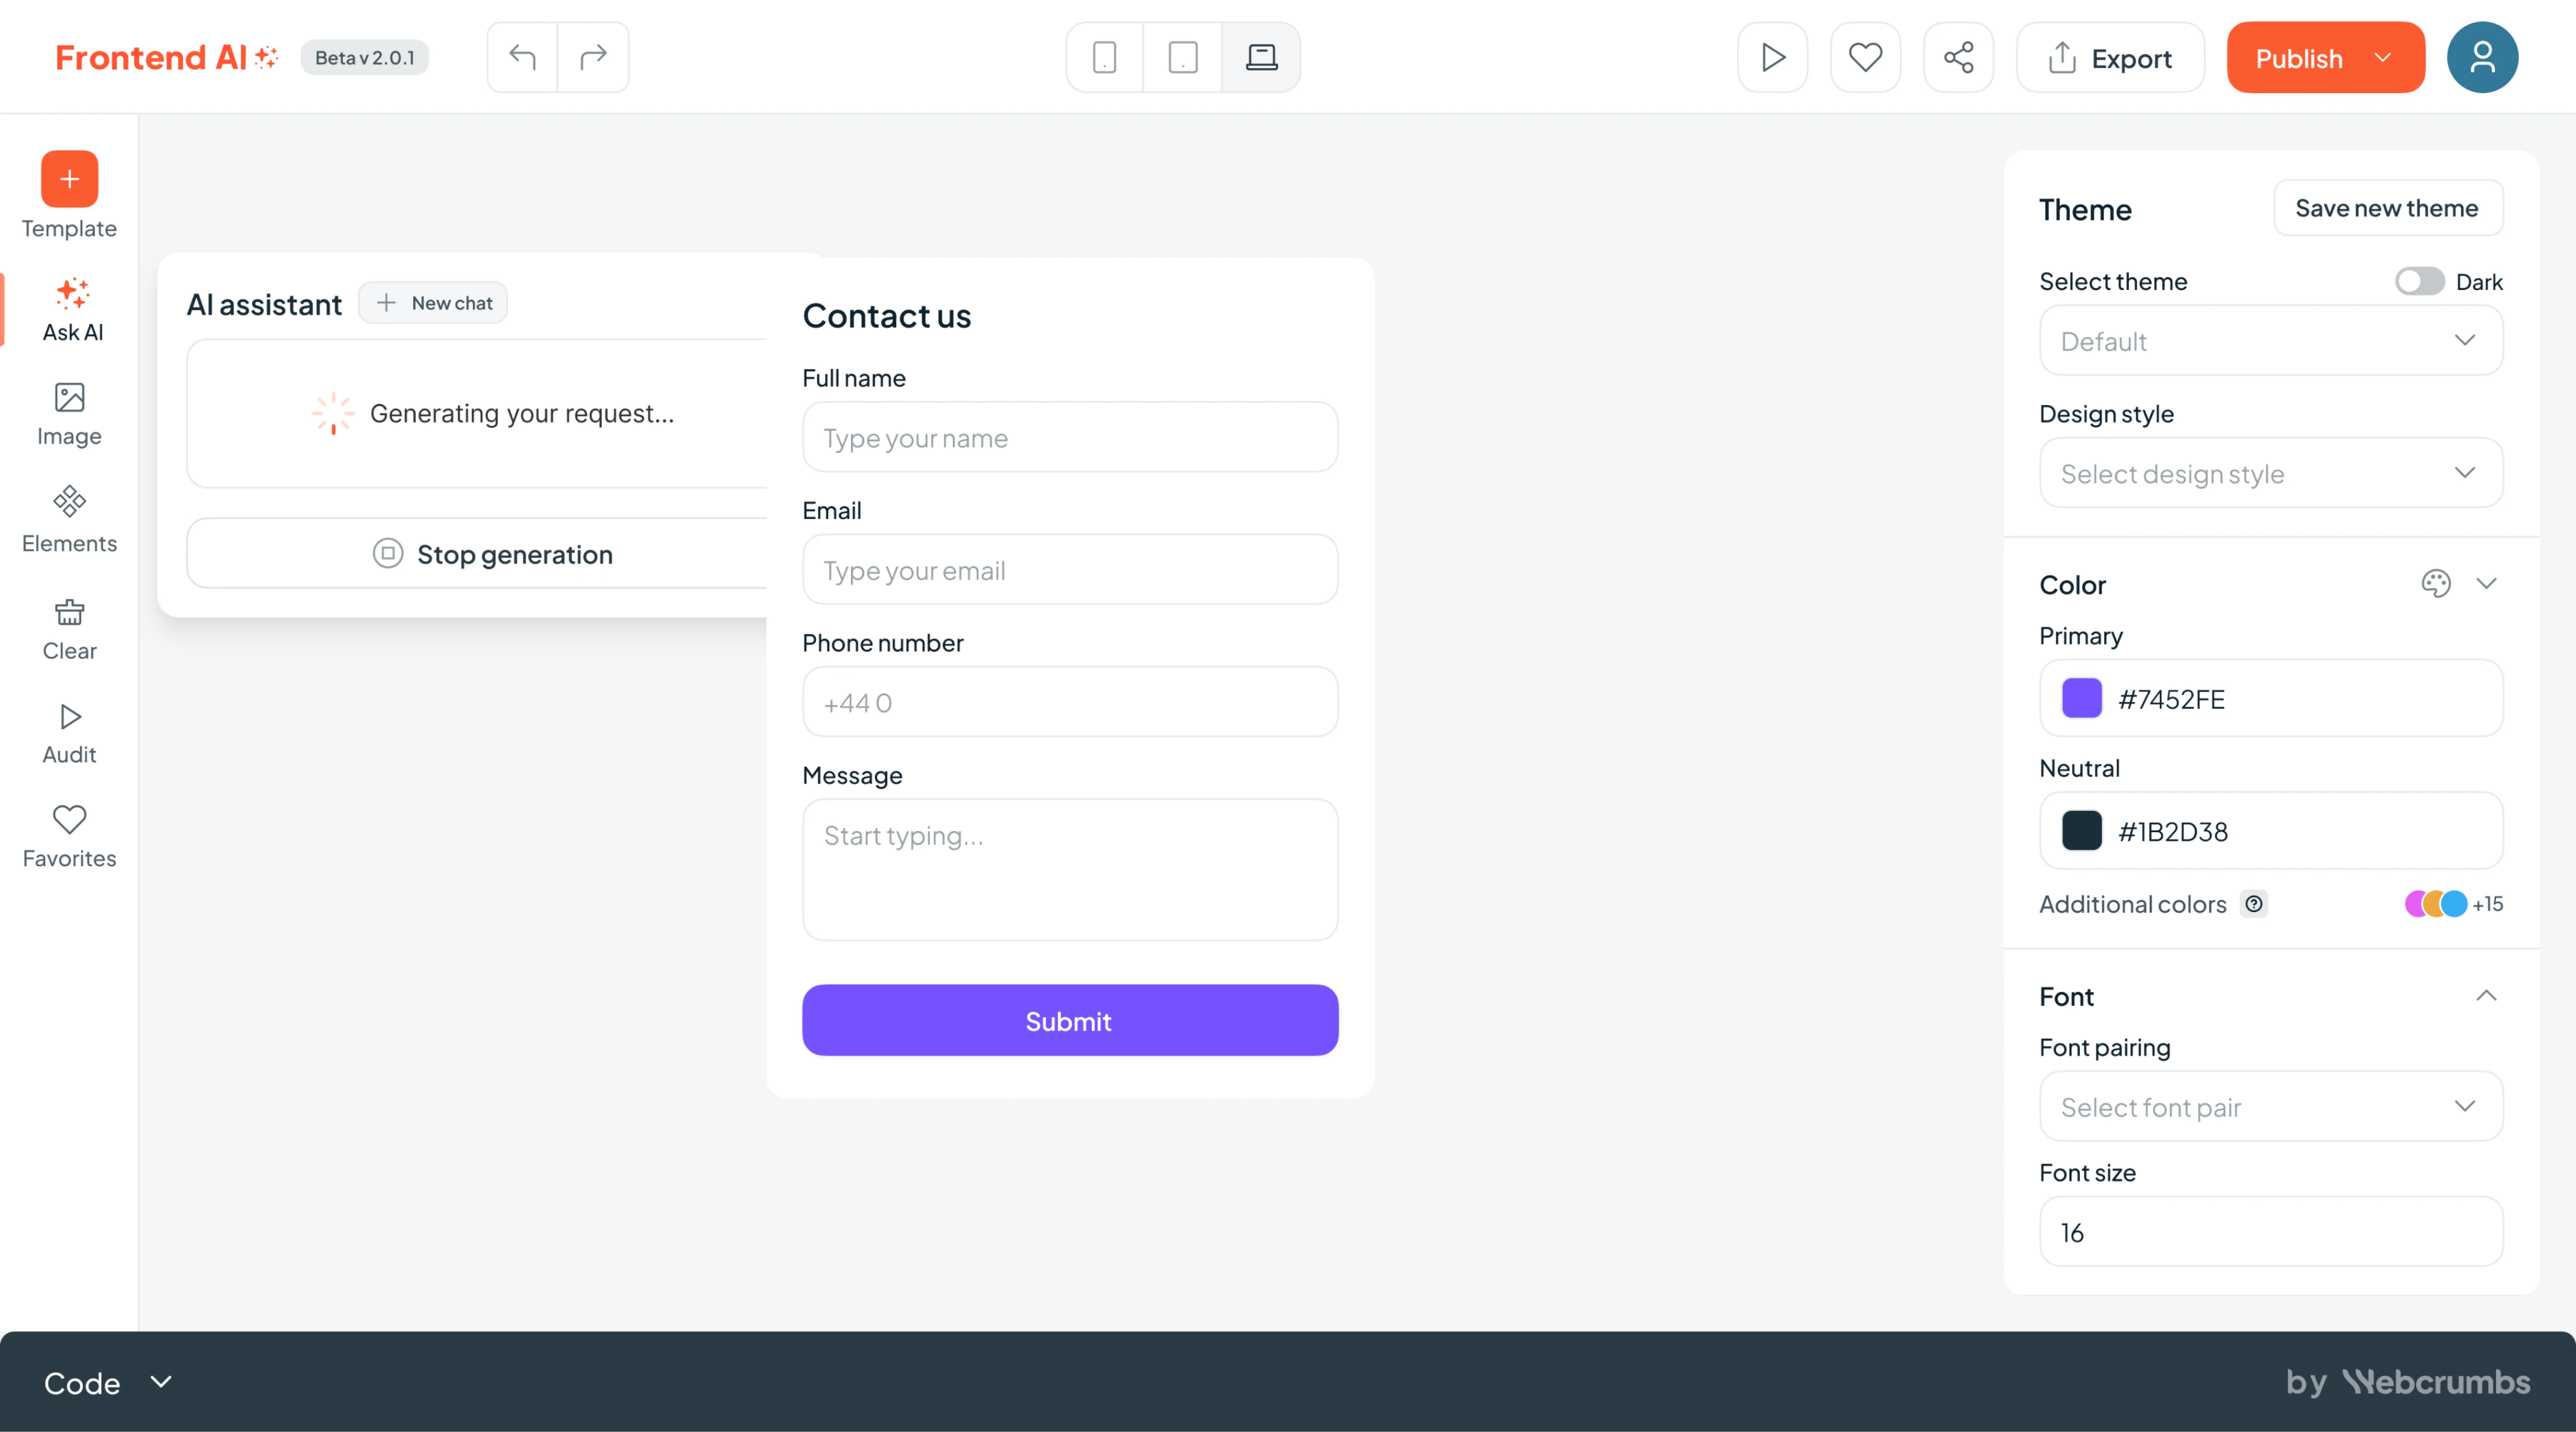Open the Elements panel

tap(69, 519)
